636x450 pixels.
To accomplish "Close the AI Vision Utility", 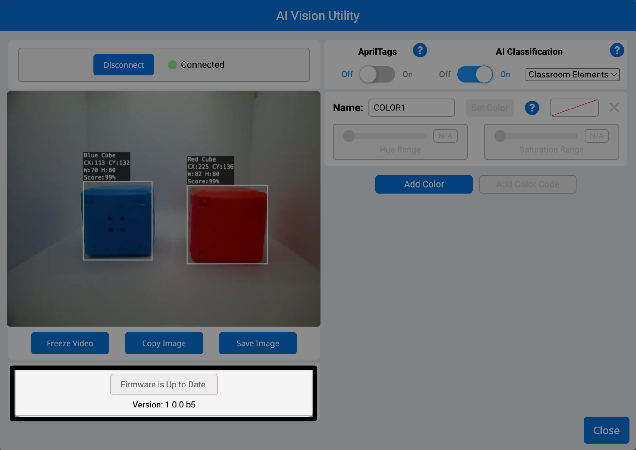I will (606, 430).
